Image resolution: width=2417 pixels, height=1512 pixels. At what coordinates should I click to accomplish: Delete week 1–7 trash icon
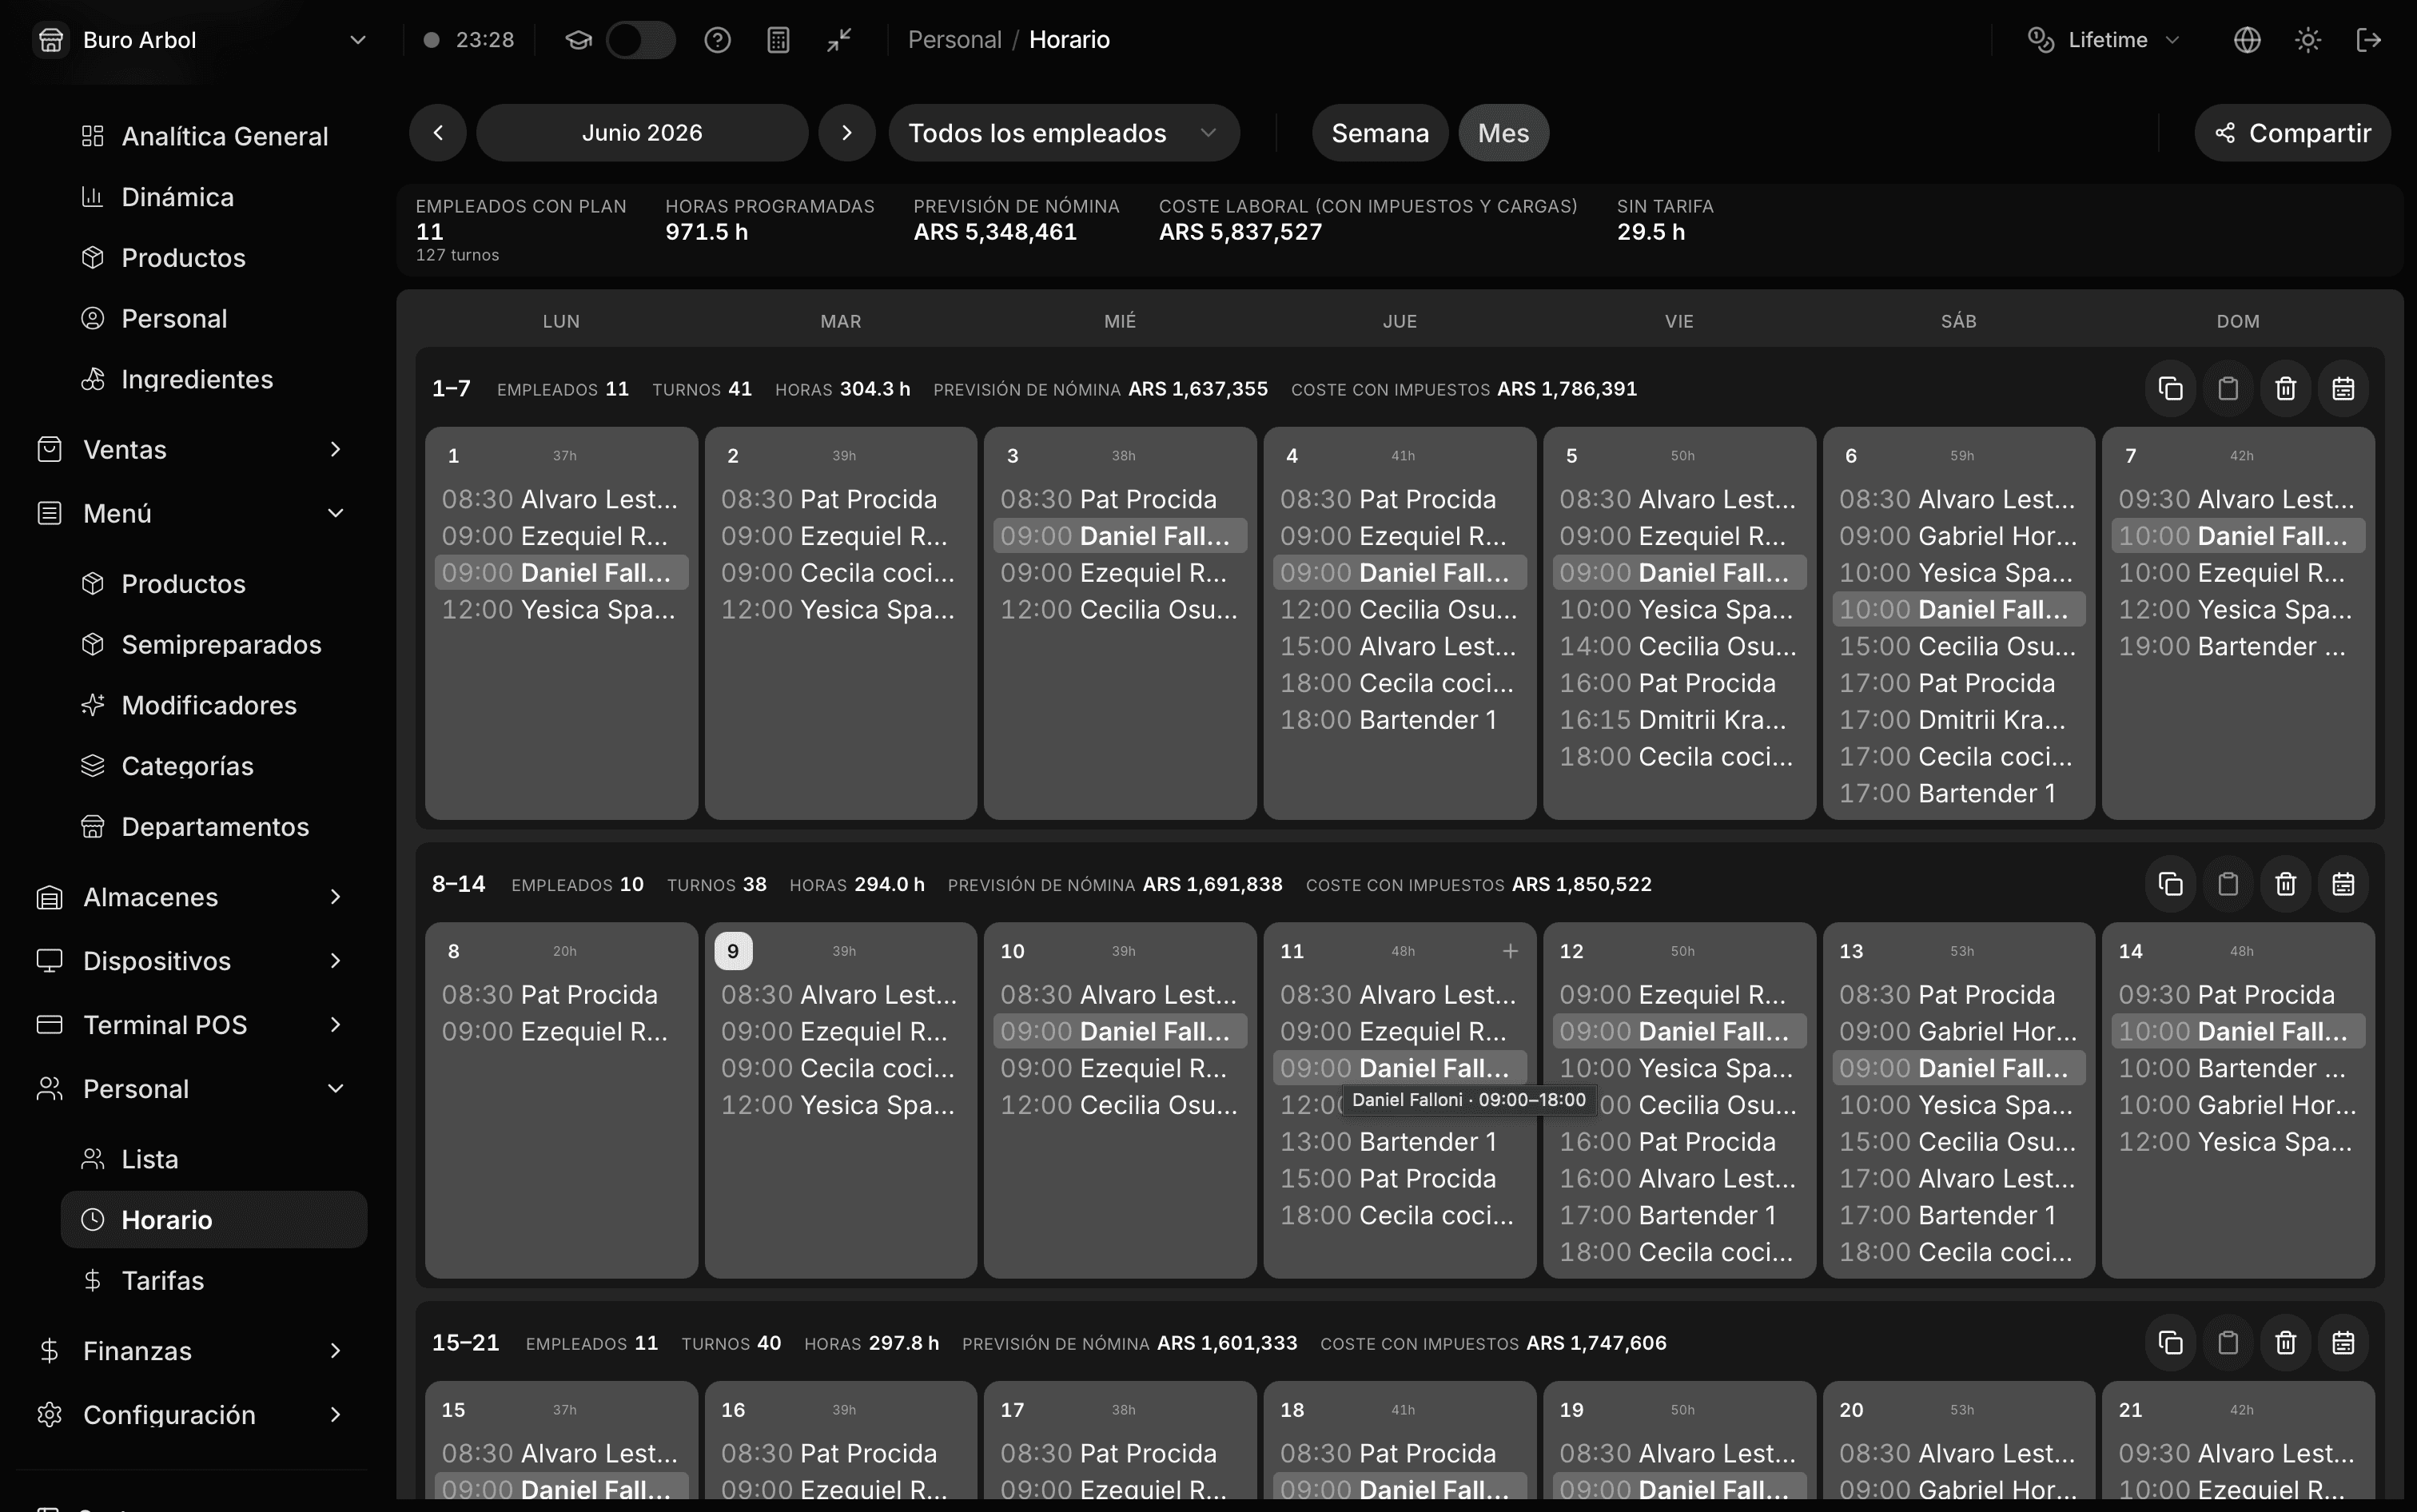(2286, 389)
